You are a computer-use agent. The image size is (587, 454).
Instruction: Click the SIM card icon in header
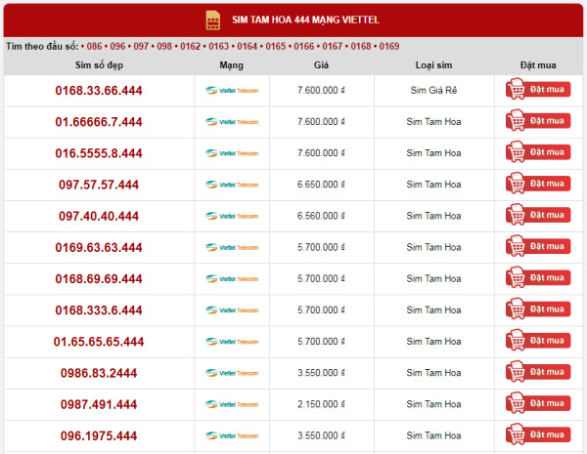pos(213,21)
